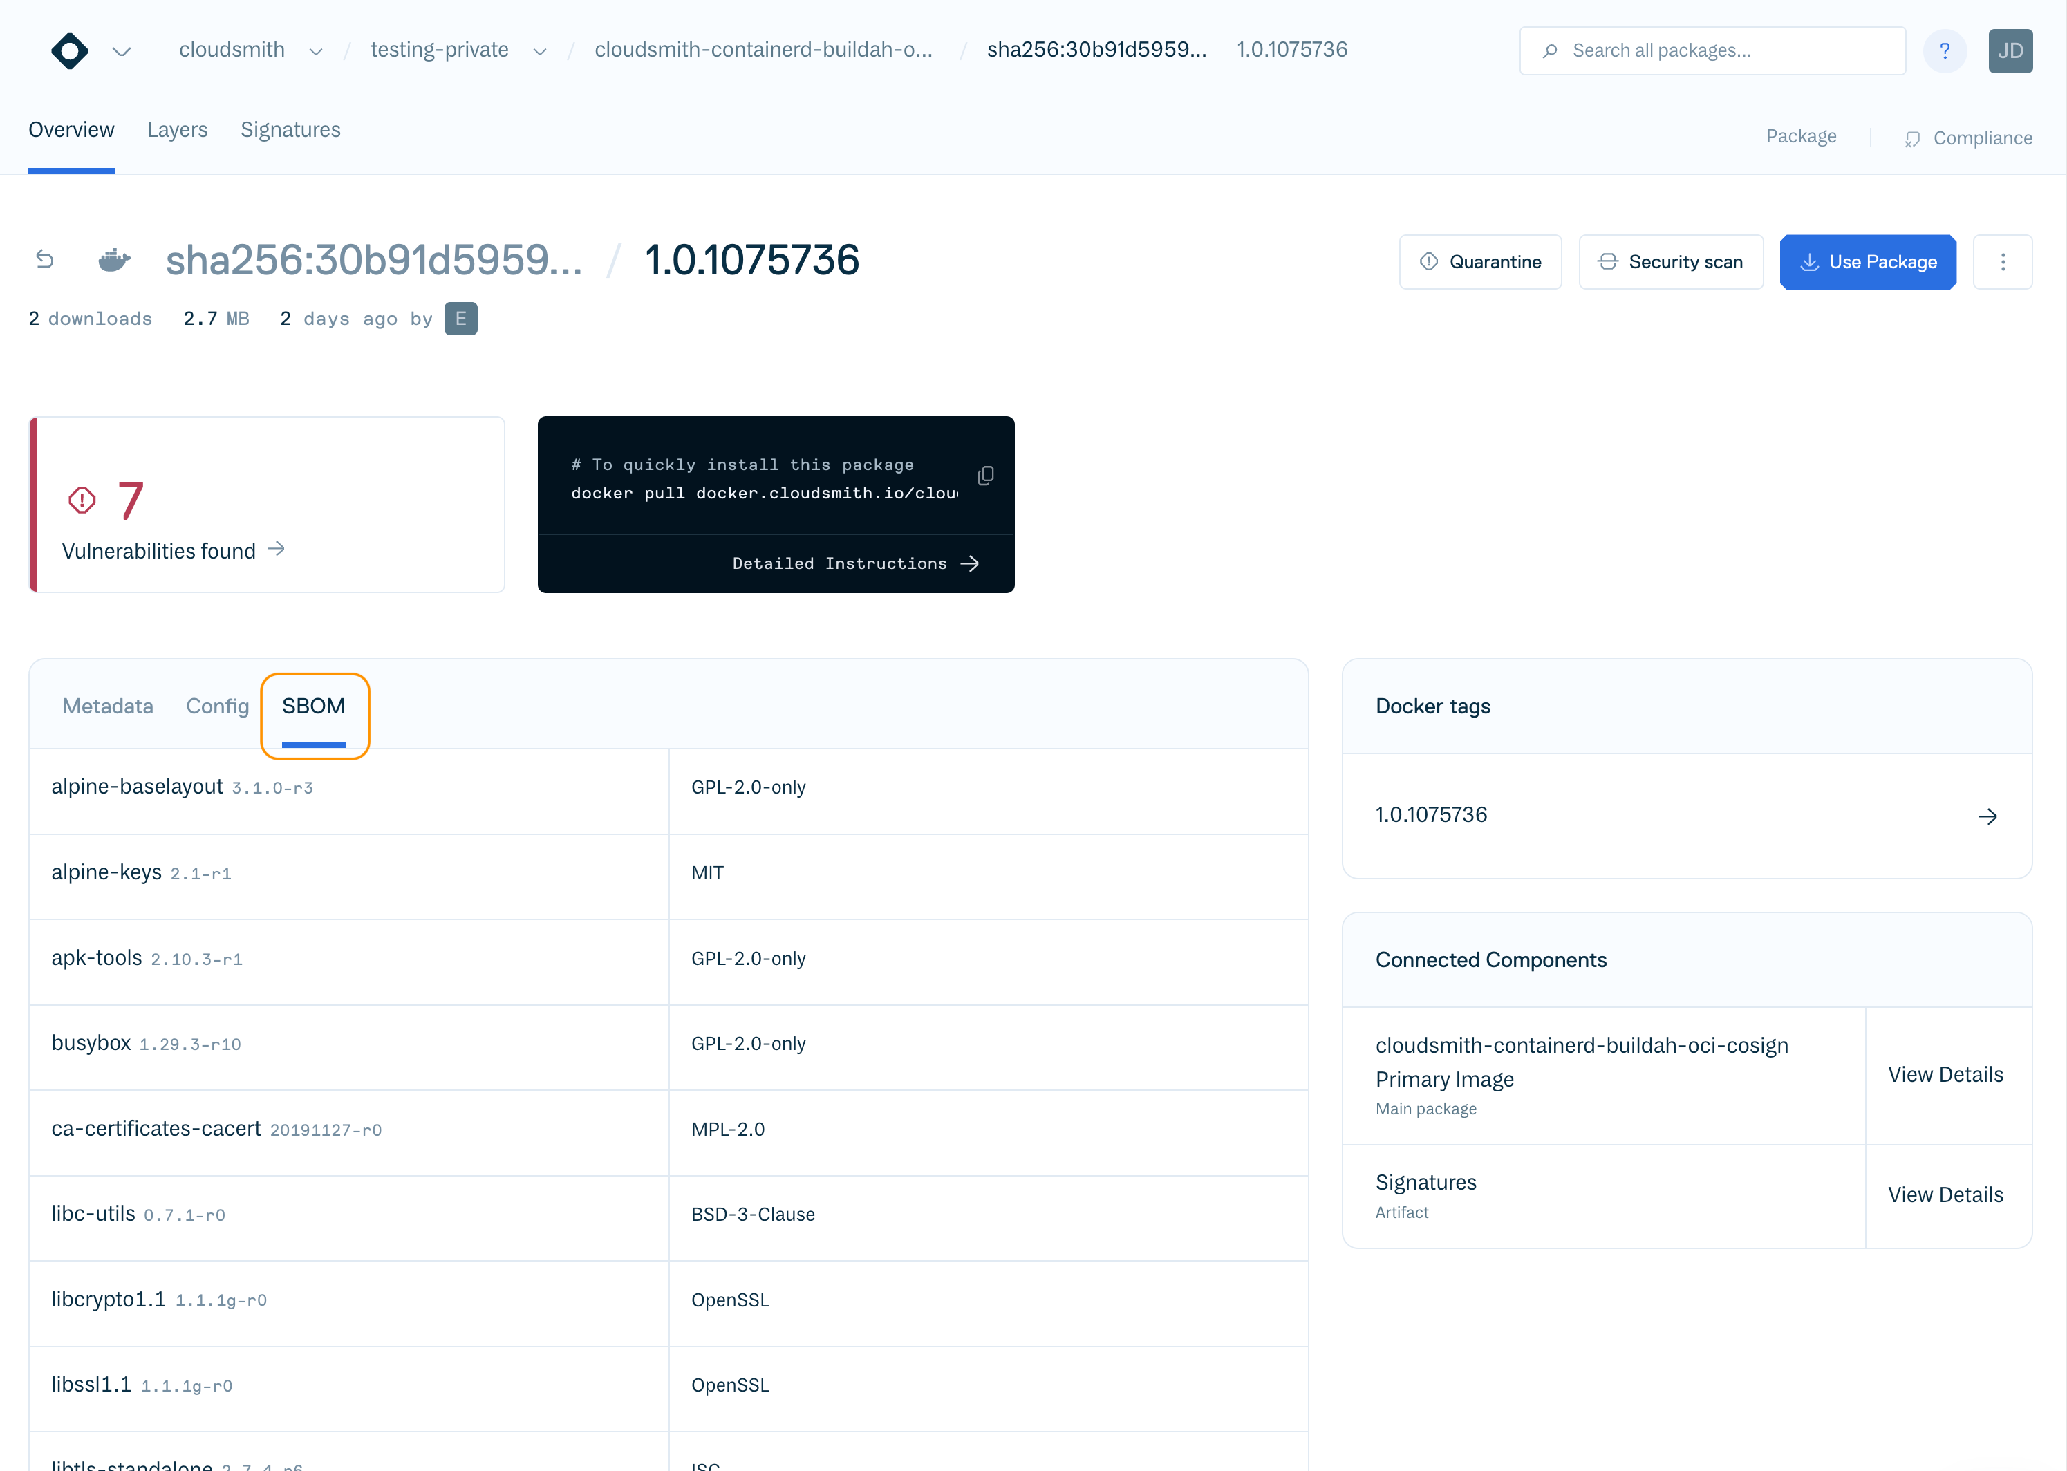2067x1471 pixels.
Task: Select the SBOM tab
Action: 313,706
